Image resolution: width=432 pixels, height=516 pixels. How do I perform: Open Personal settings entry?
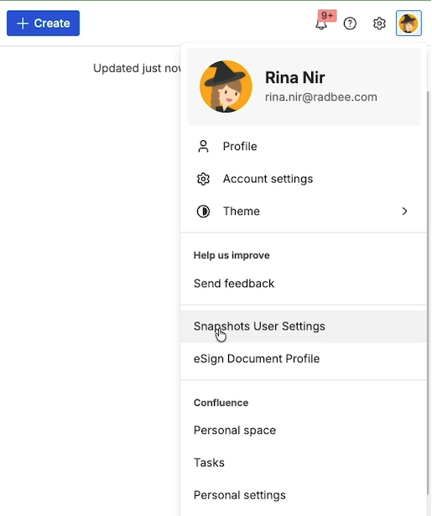[x=304, y=495]
